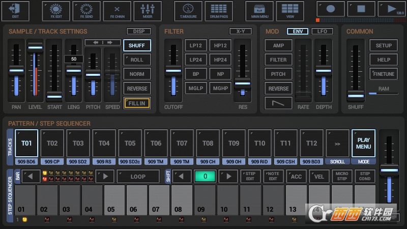This screenshot has height=229, width=407.
Task: Set MOD target to FILTER
Action: click(x=278, y=60)
